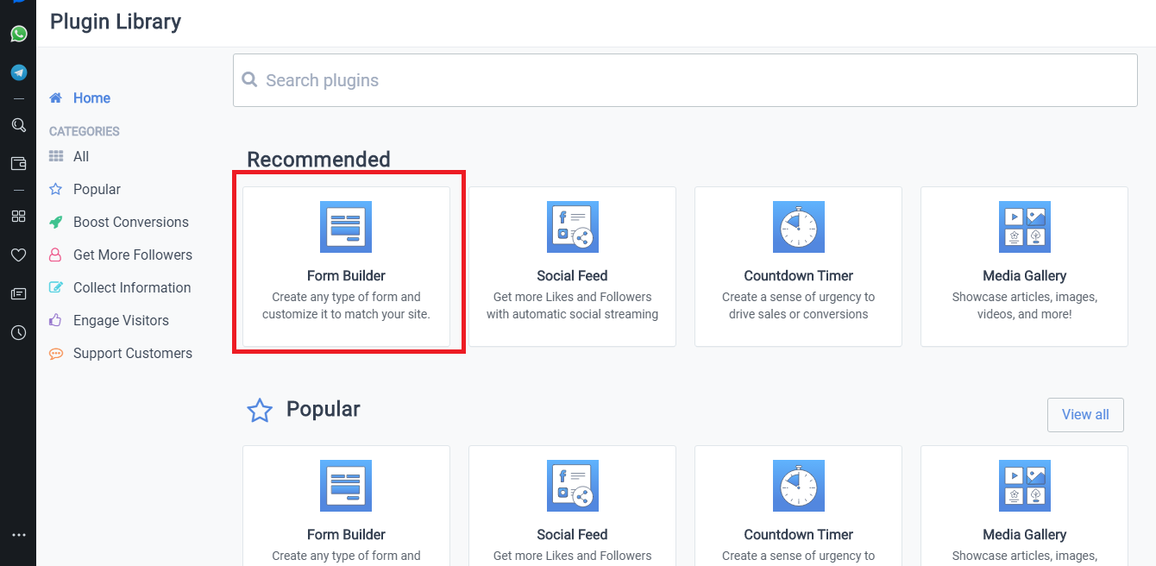This screenshot has width=1156, height=566.
Task: Click the Home house icon
Action: 56,98
